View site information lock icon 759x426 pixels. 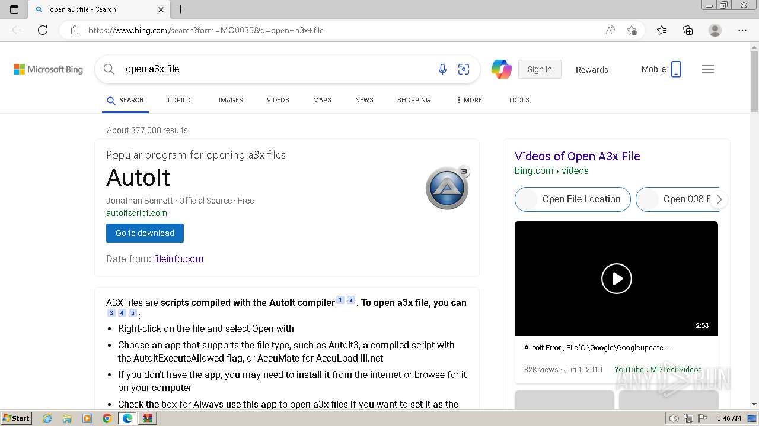[x=75, y=30]
